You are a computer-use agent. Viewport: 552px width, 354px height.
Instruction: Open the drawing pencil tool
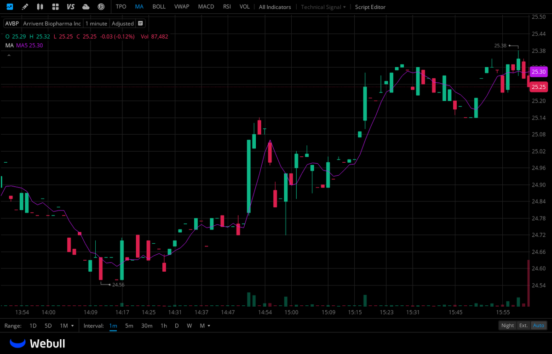25,7
